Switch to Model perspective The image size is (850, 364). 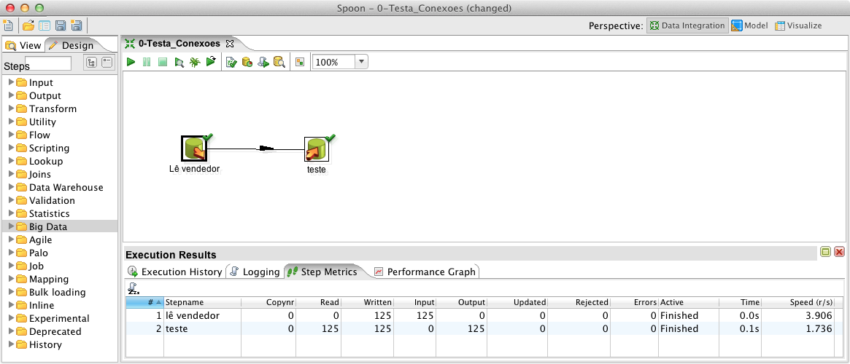749,25
